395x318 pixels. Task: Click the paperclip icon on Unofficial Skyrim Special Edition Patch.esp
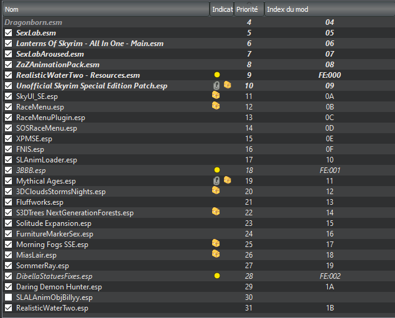pyautogui.click(x=216, y=86)
